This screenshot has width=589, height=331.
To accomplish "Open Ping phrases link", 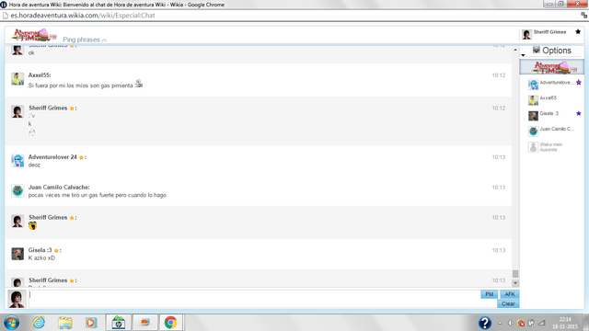I will pyautogui.click(x=81, y=40).
